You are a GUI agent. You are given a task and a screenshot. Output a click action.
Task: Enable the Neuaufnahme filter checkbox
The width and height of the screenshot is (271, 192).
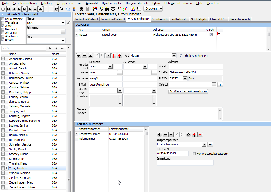[3, 19]
